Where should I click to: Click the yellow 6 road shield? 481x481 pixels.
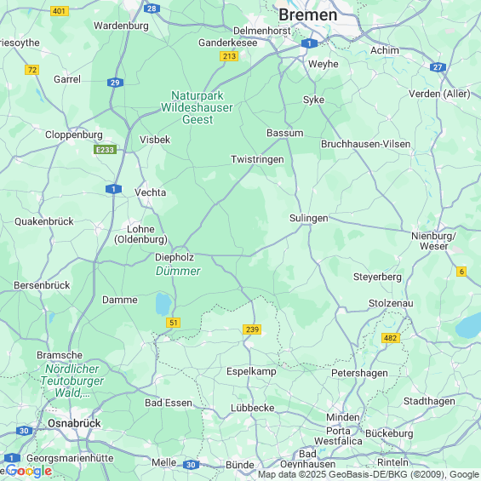click(x=461, y=272)
